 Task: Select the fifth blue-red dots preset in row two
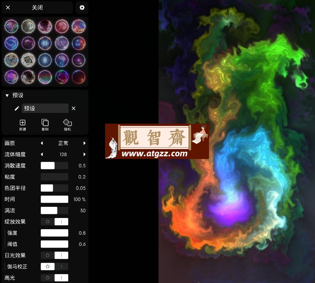(79, 43)
